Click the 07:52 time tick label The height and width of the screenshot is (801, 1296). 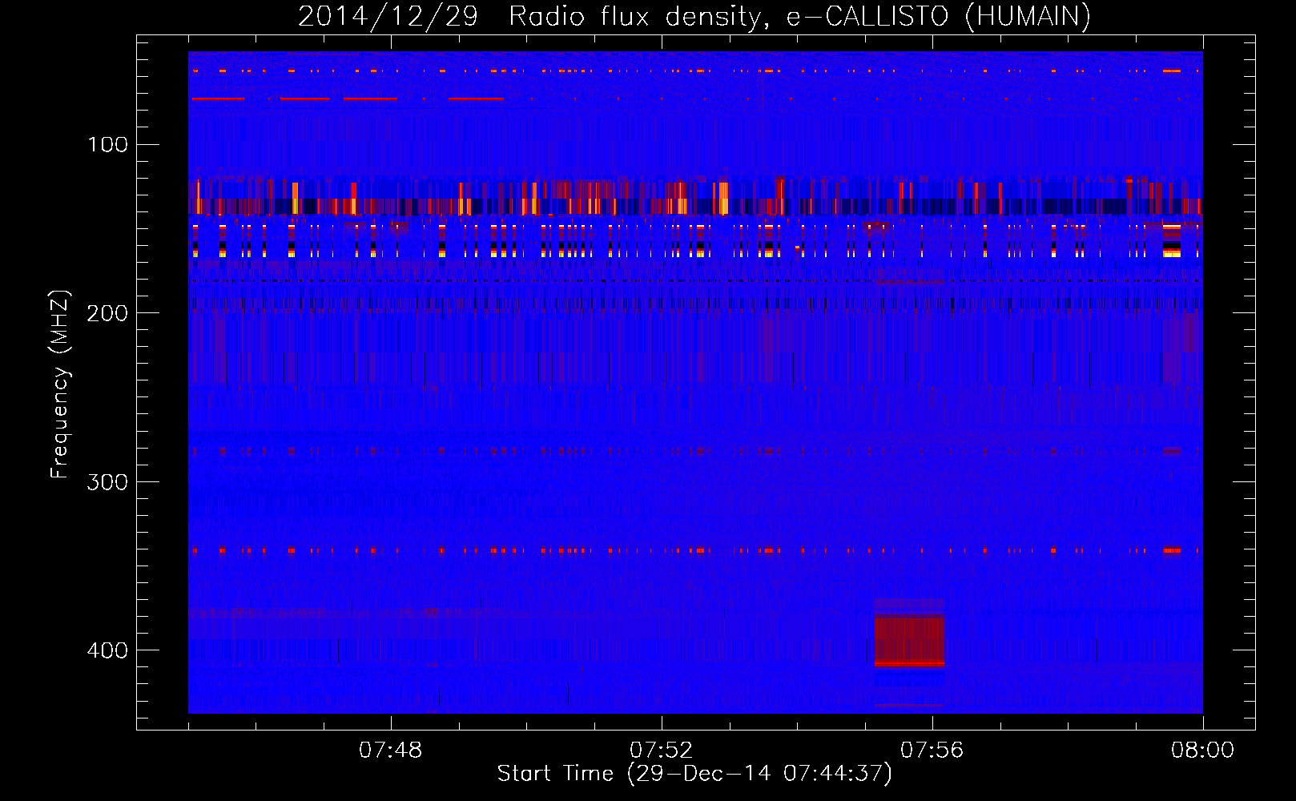point(662,751)
